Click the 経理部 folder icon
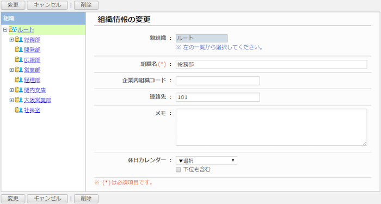 19,79
